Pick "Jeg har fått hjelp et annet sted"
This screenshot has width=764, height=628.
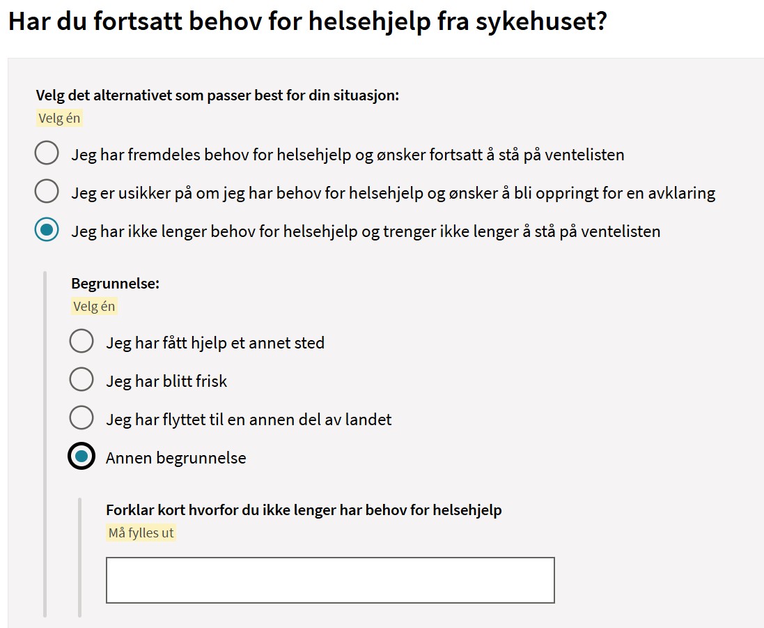81,341
